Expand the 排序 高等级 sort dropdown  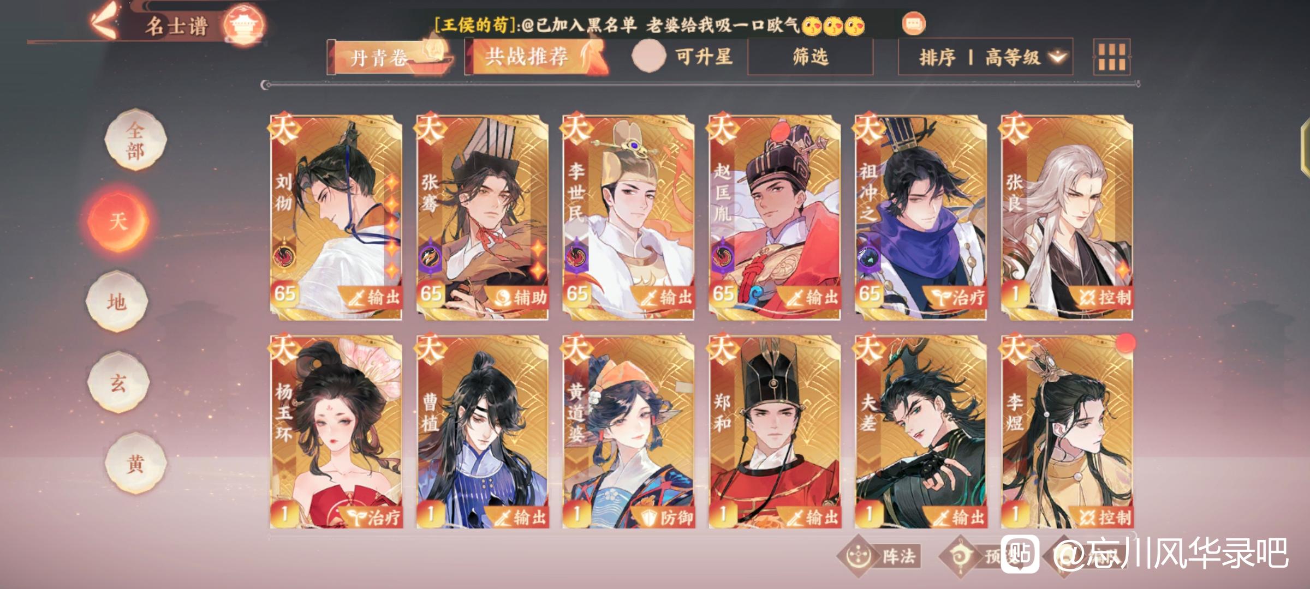985,57
